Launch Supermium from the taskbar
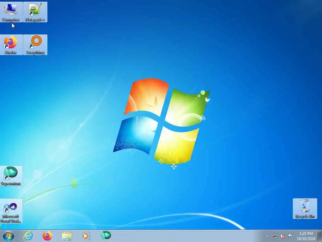This screenshot has width=322, height=242. [106, 235]
